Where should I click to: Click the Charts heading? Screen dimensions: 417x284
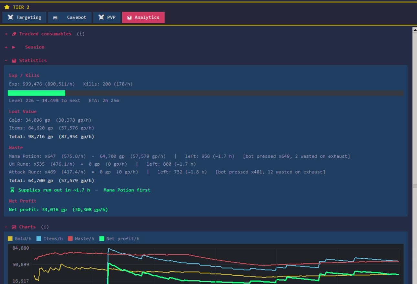point(27,227)
